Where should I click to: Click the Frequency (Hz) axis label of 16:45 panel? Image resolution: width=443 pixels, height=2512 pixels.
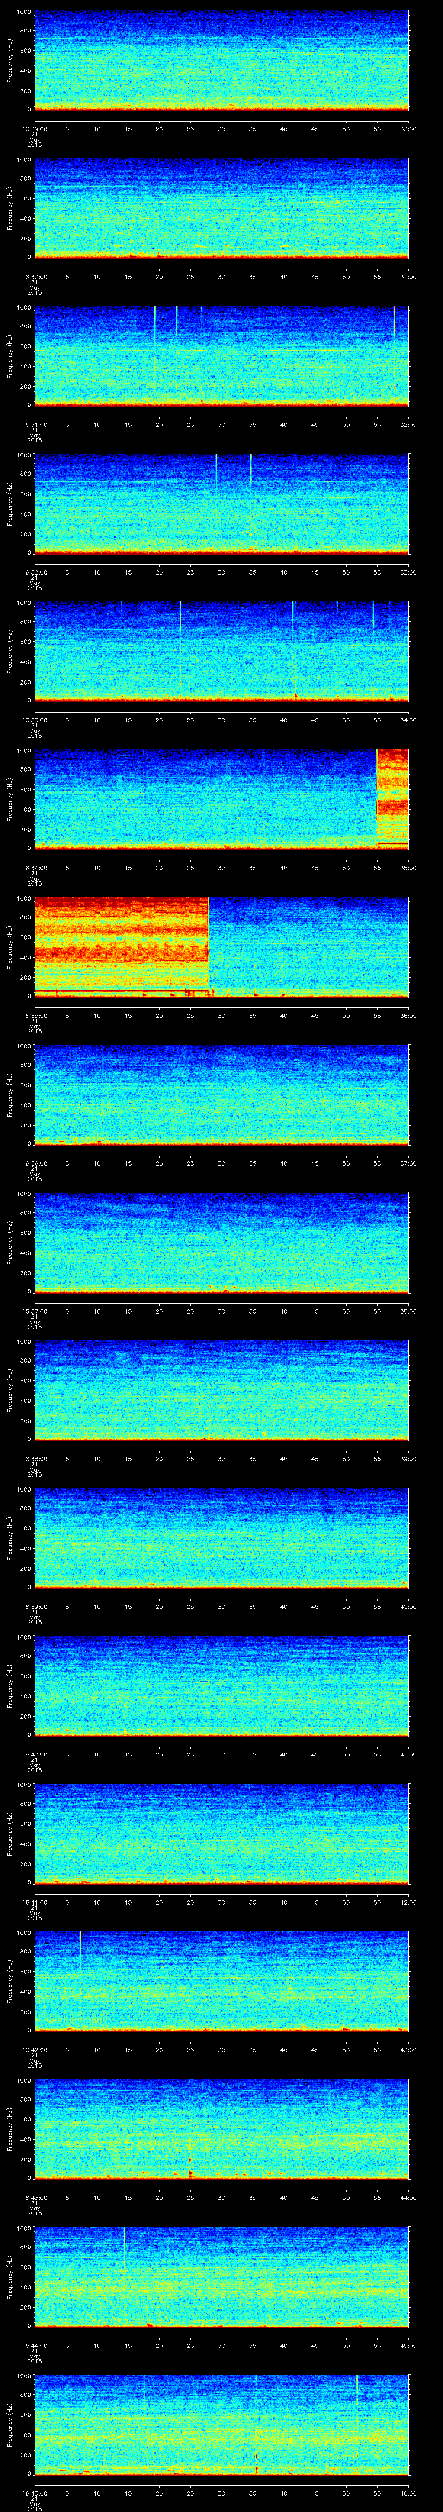pyautogui.click(x=10, y=2424)
